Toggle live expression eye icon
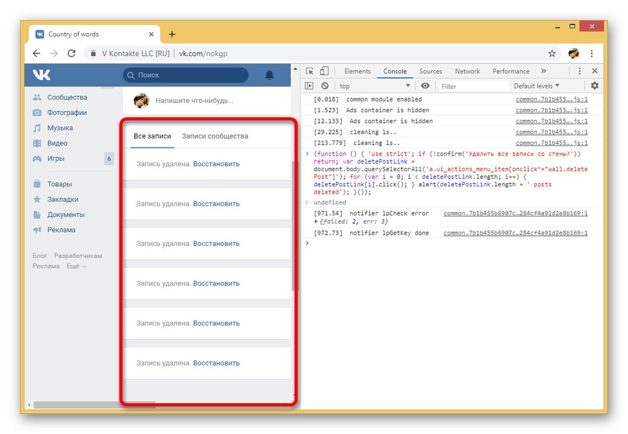 (425, 85)
